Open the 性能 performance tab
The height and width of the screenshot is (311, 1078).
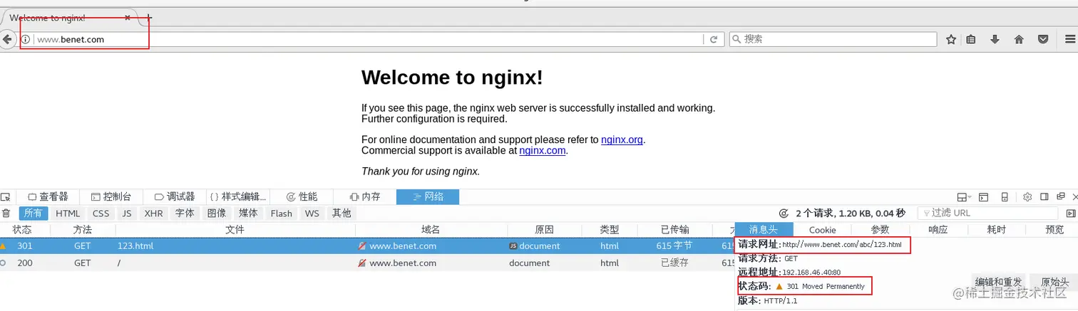click(x=302, y=197)
